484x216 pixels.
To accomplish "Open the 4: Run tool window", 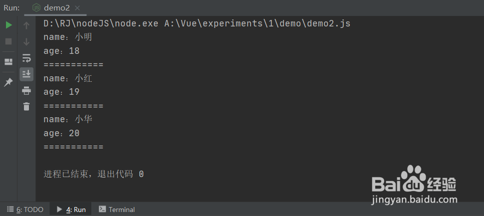I will 72,210.
